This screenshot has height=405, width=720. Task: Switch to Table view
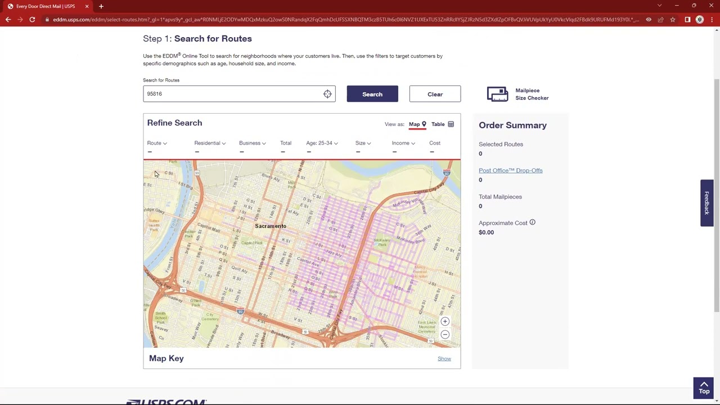pyautogui.click(x=443, y=124)
